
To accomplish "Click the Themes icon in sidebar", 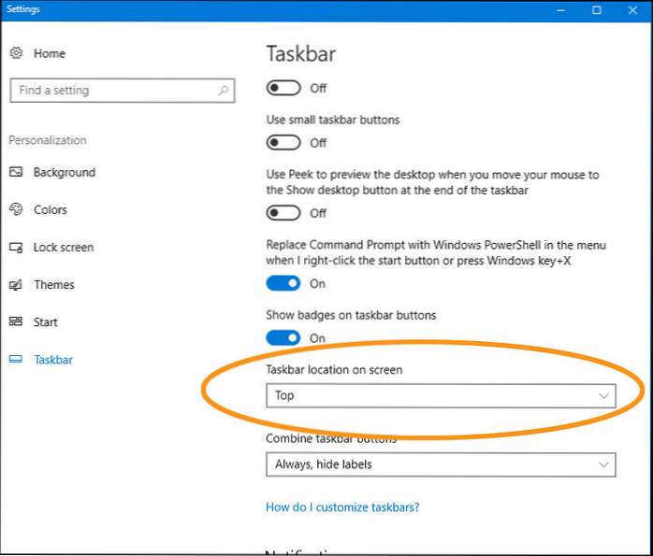I will tap(16, 285).
